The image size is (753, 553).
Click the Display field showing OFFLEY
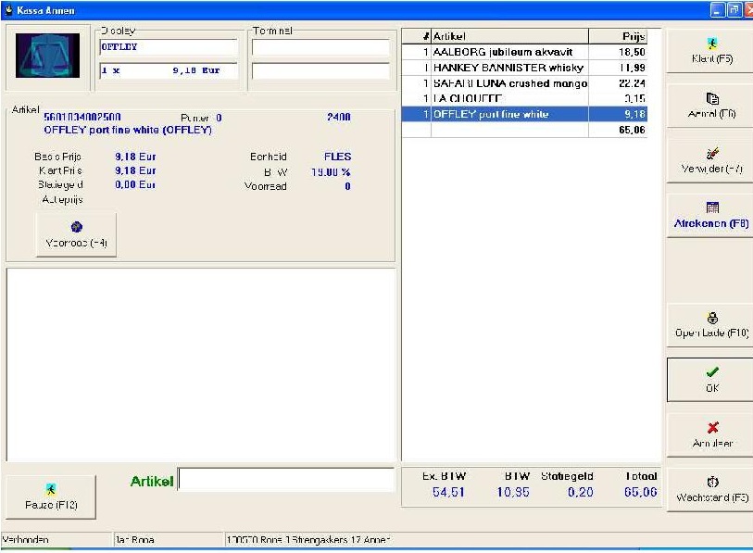pyautogui.click(x=168, y=47)
